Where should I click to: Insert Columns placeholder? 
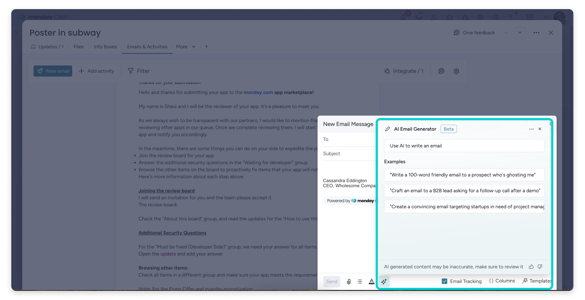tap(502, 281)
